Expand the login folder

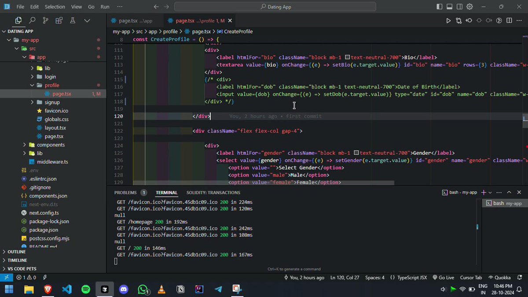pos(53,77)
